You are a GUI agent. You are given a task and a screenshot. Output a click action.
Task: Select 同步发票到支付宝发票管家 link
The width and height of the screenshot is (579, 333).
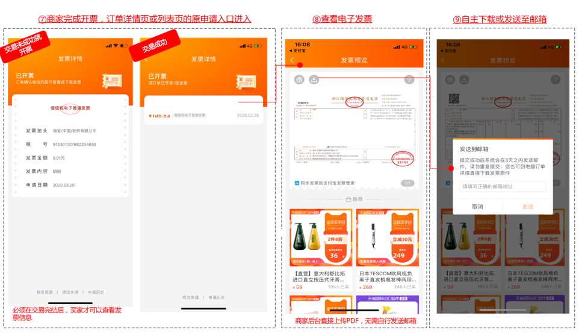pyautogui.click(x=328, y=183)
